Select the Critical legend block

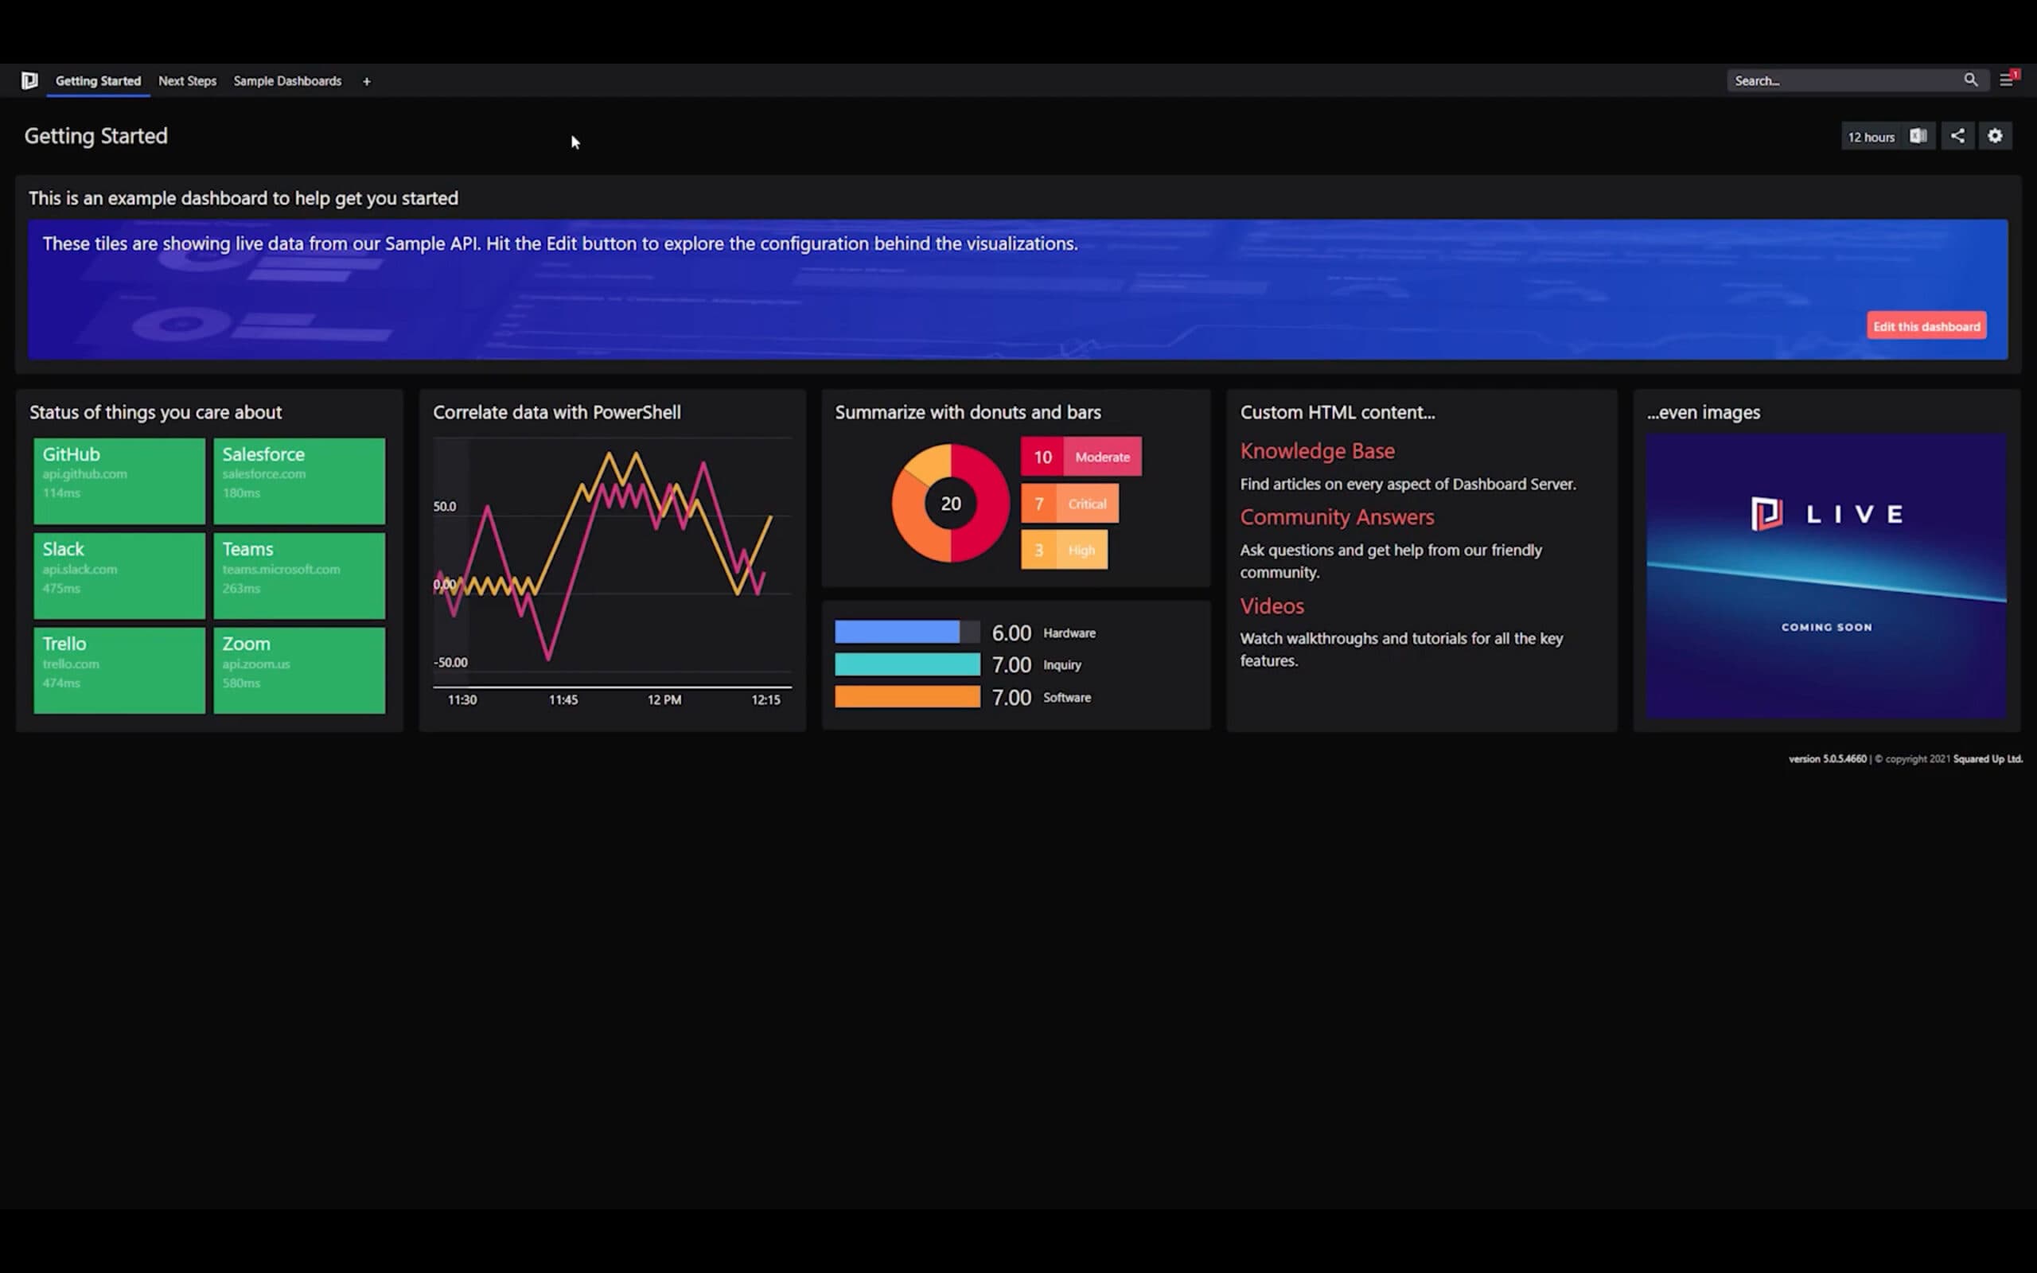click(1070, 504)
